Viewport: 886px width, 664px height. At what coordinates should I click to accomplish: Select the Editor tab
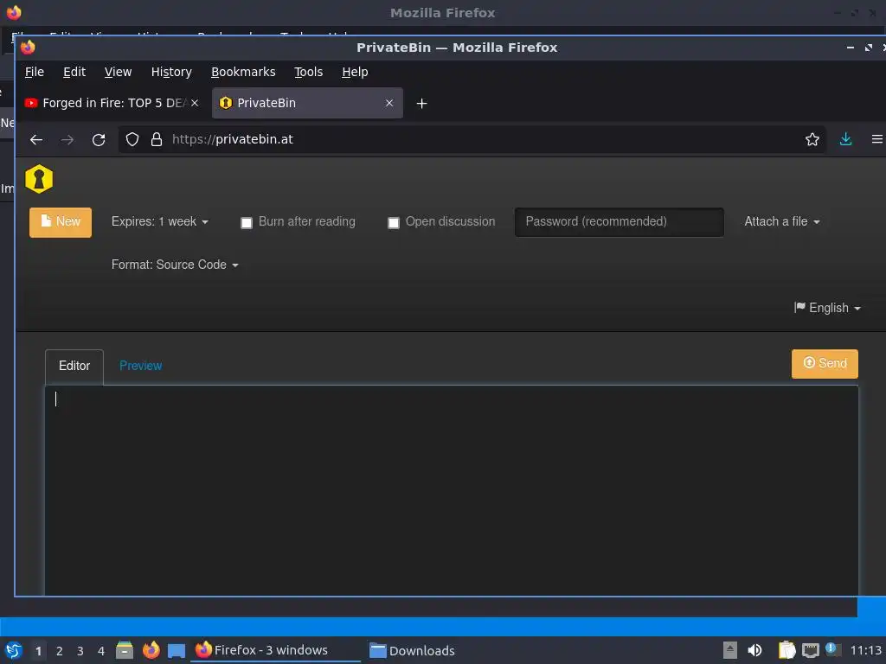(74, 367)
